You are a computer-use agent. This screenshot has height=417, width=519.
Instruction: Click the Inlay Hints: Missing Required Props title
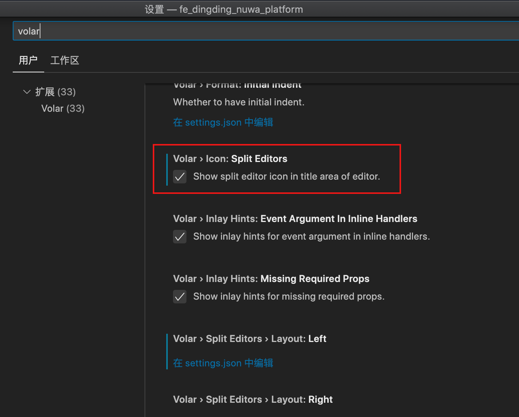(271, 279)
